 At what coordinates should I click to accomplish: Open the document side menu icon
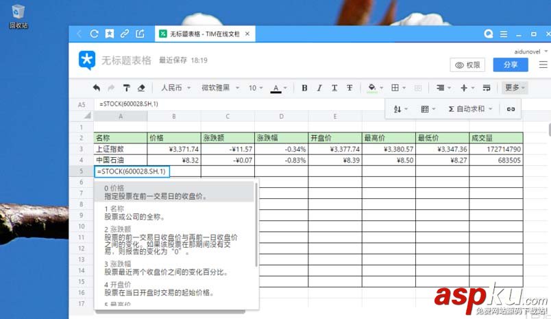point(543,65)
